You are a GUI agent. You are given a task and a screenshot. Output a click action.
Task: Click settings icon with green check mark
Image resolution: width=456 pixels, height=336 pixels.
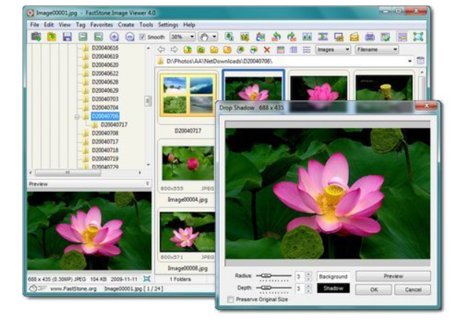coord(385,37)
